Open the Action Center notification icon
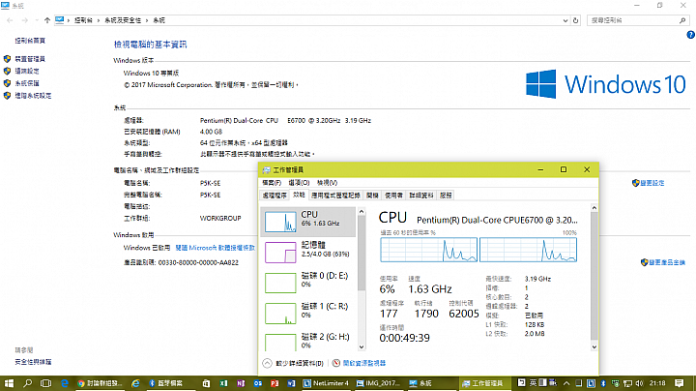This screenshot has width=696, height=391. 680,383
